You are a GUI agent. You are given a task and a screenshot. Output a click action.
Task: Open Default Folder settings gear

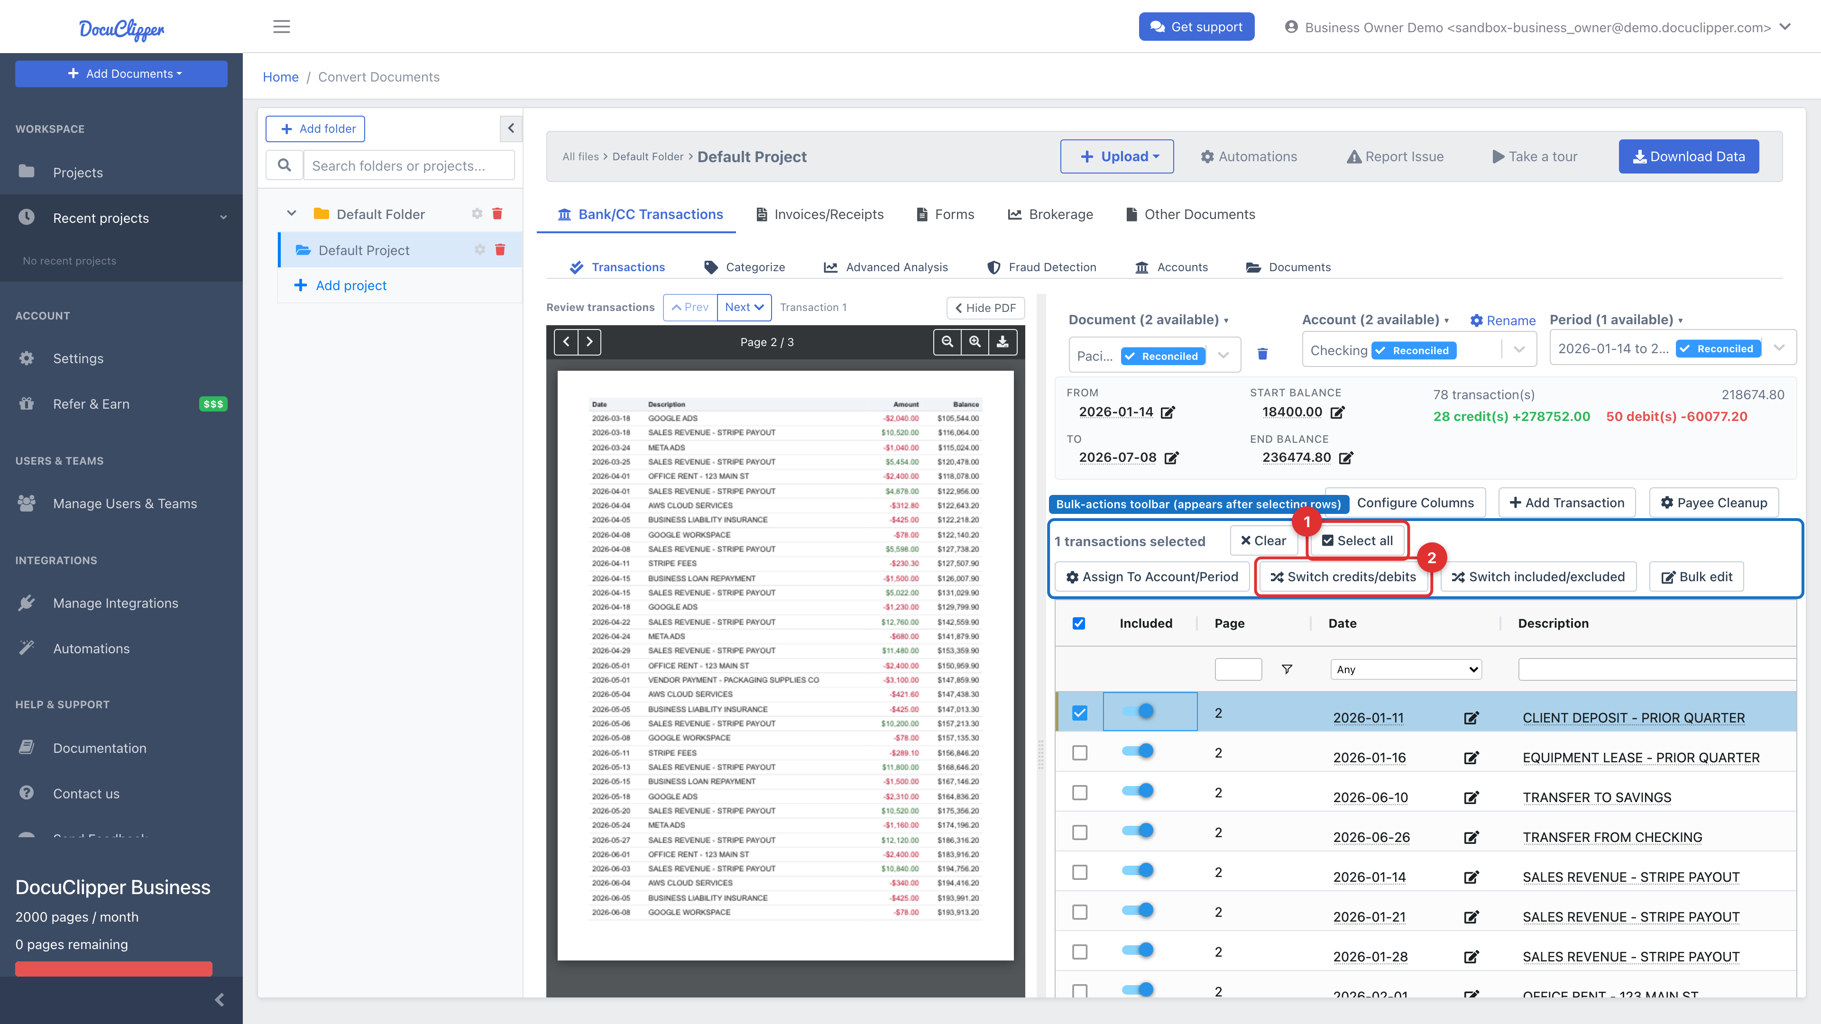tap(477, 213)
